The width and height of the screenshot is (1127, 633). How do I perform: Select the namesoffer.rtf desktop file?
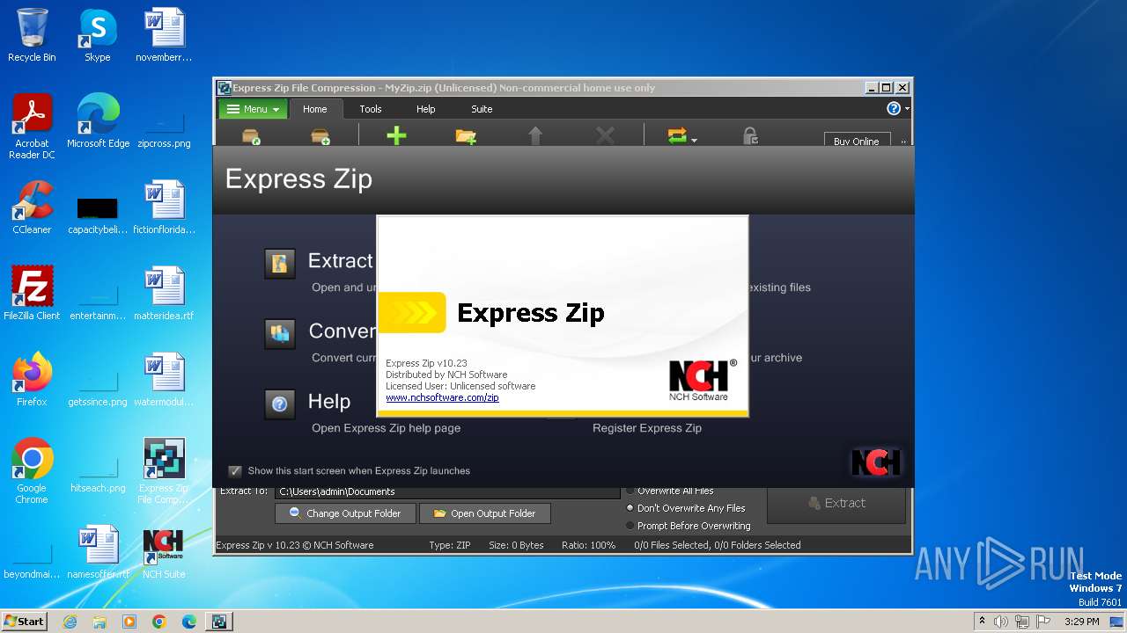(98, 553)
